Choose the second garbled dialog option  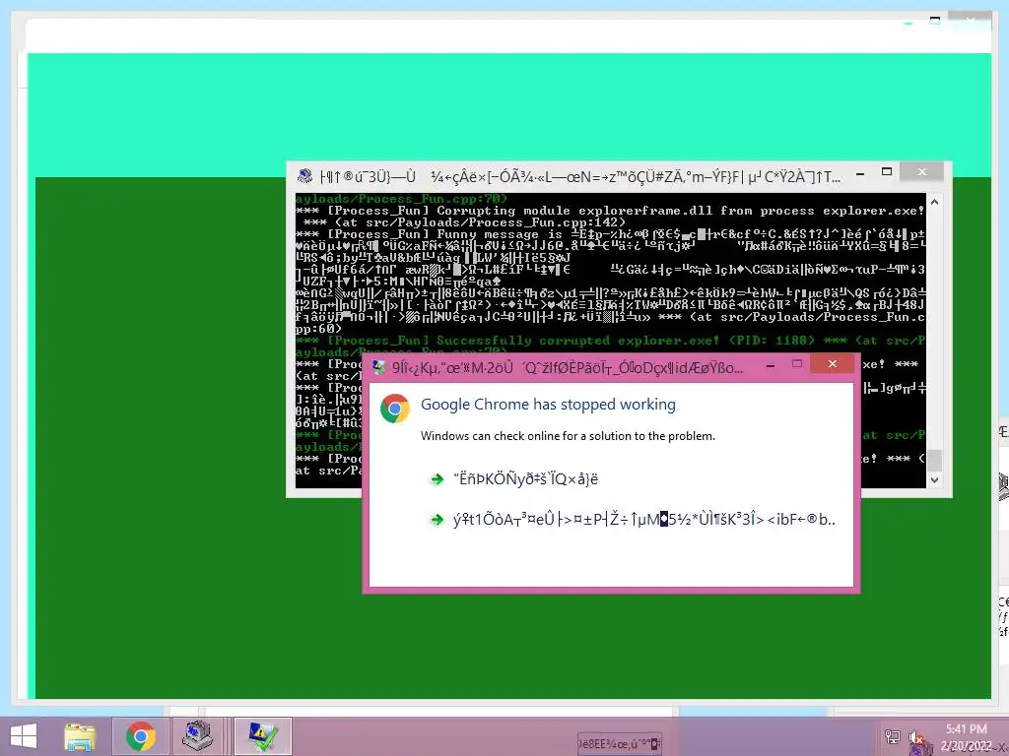[x=633, y=520]
